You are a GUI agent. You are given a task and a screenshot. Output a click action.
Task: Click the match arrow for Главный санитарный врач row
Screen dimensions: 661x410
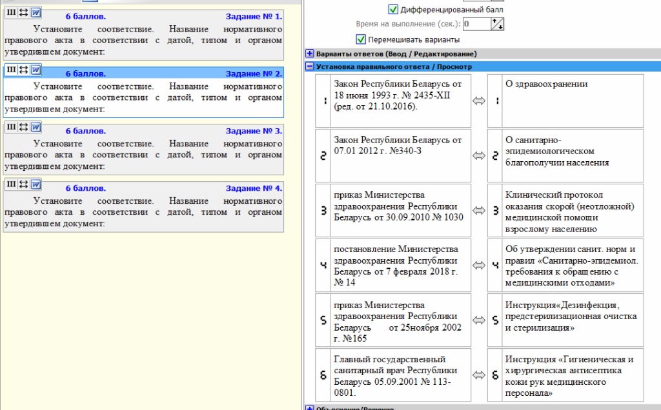[x=479, y=375]
